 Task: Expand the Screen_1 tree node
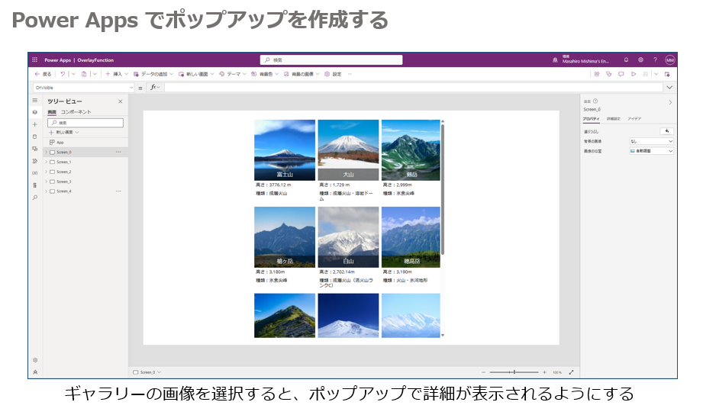pyautogui.click(x=46, y=162)
